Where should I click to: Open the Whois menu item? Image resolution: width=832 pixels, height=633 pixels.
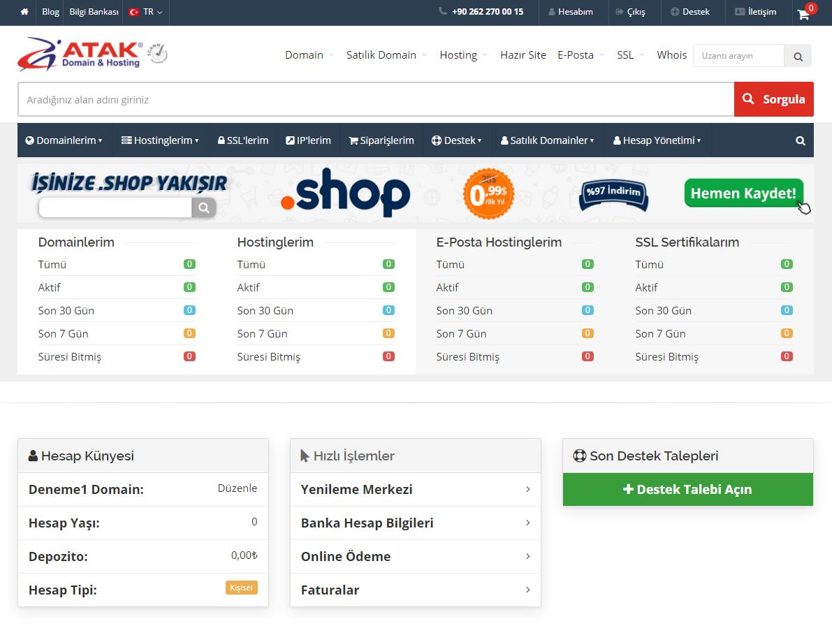pyautogui.click(x=672, y=55)
